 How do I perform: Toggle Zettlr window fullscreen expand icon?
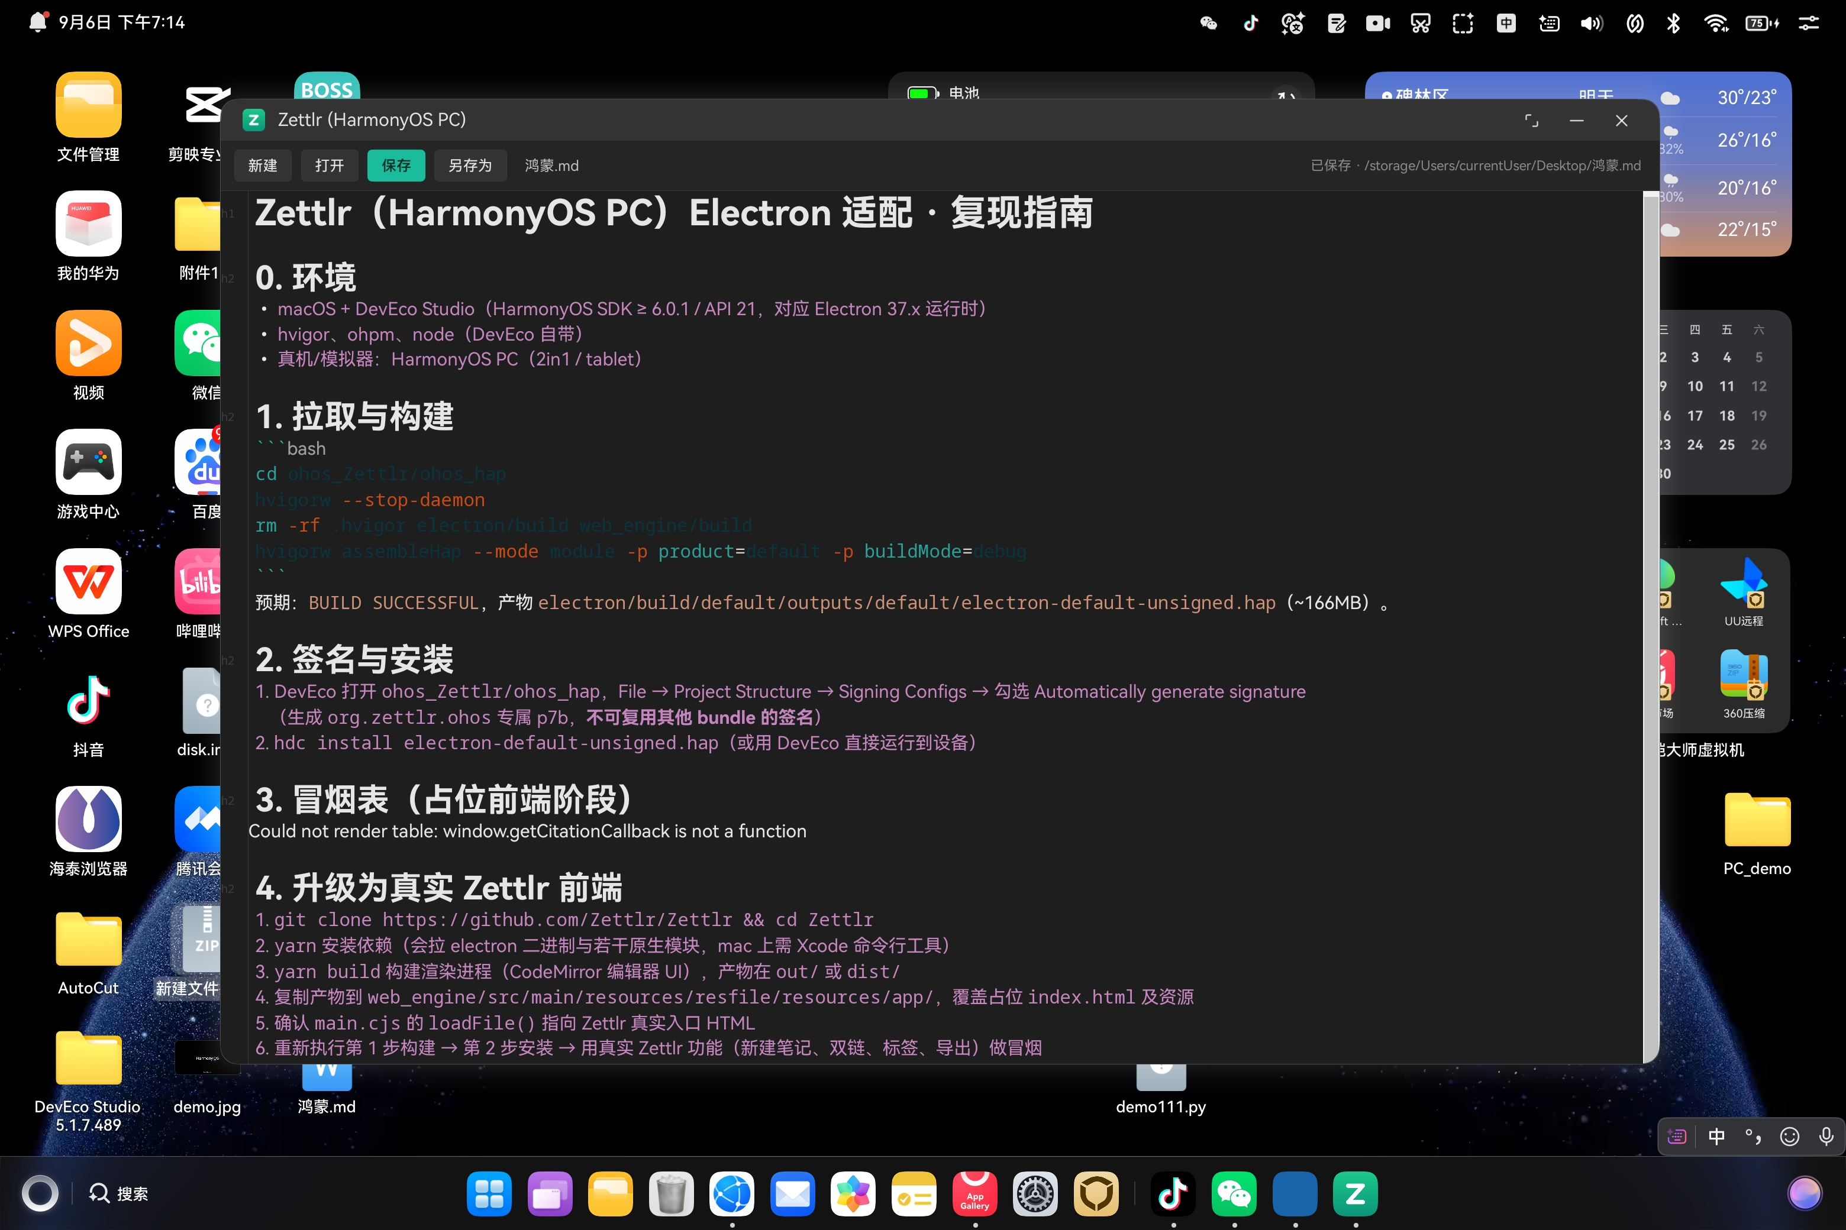point(1531,120)
